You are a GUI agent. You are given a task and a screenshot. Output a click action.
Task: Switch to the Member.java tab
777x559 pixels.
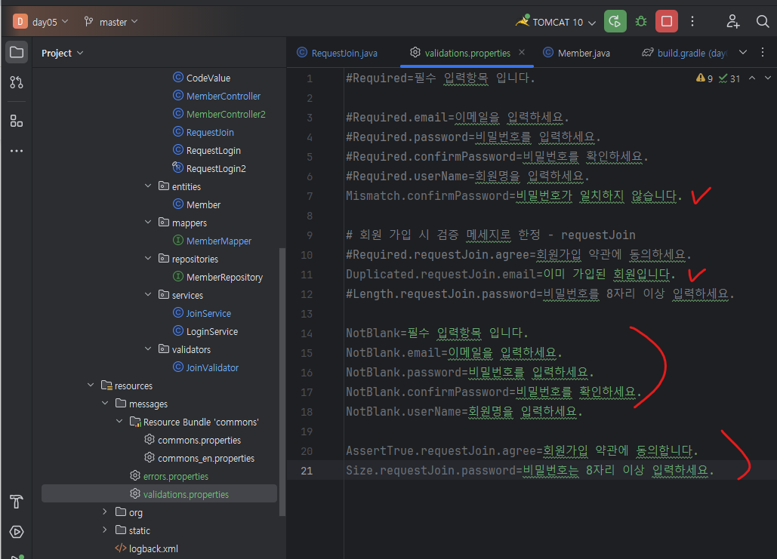click(583, 53)
